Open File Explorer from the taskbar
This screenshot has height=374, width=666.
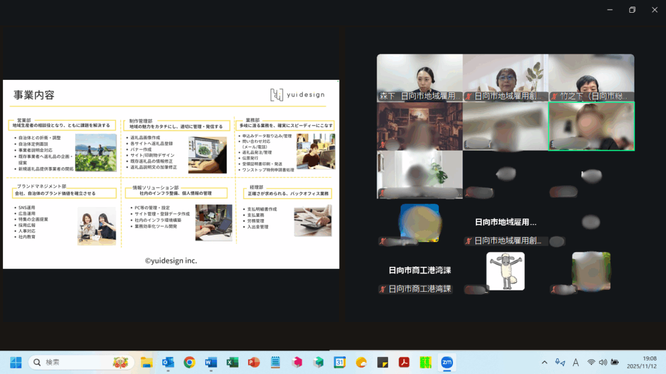(x=147, y=363)
